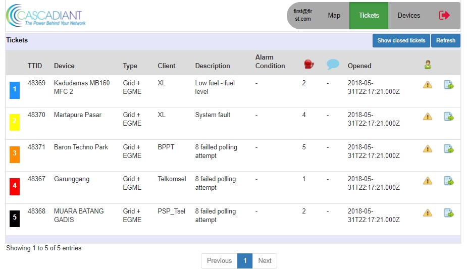Select the Tickets tab

click(x=369, y=16)
